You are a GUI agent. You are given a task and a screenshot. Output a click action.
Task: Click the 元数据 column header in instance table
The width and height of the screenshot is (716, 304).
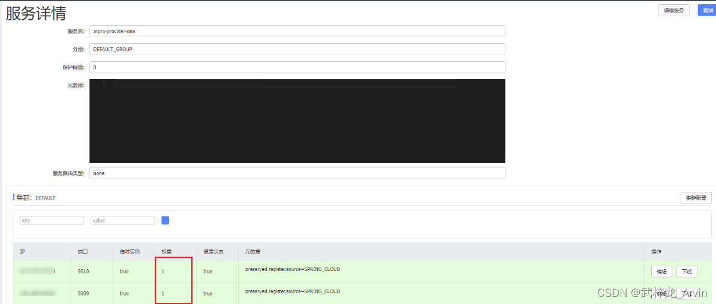point(252,252)
